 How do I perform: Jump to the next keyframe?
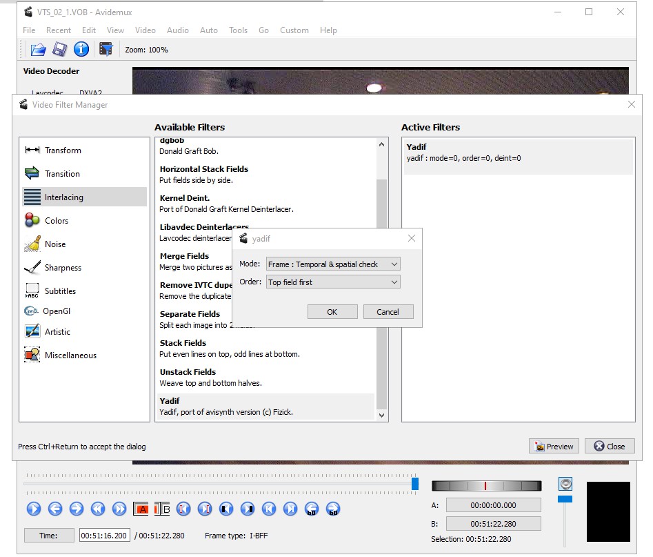[119, 509]
